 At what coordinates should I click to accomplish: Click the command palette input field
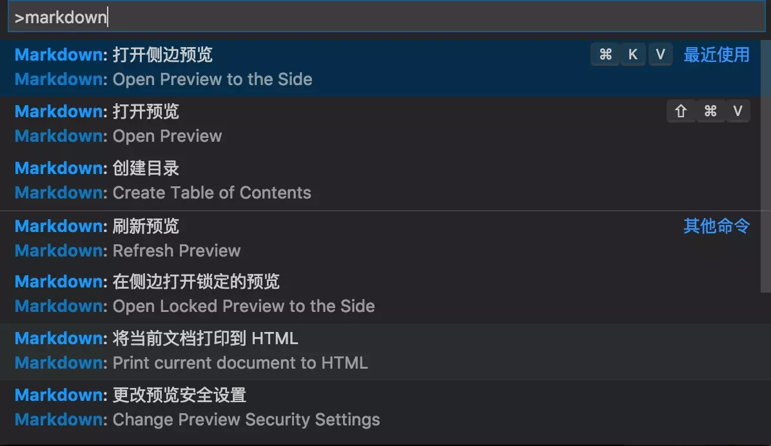[x=385, y=17]
